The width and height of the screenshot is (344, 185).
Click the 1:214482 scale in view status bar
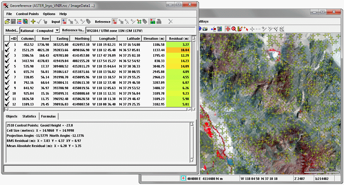point(322,178)
